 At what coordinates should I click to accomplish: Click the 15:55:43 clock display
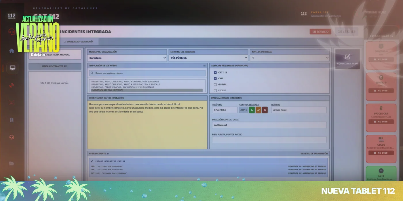(347, 32)
